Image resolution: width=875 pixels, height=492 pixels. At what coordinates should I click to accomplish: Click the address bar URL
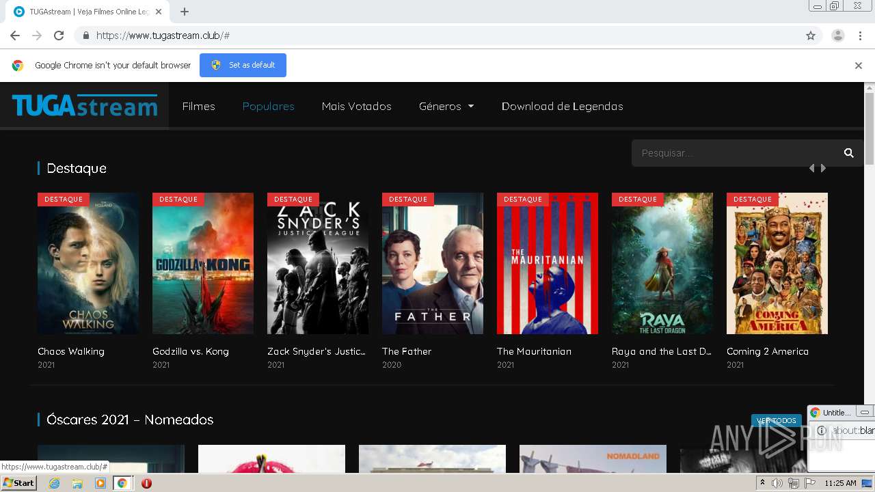point(163,36)
